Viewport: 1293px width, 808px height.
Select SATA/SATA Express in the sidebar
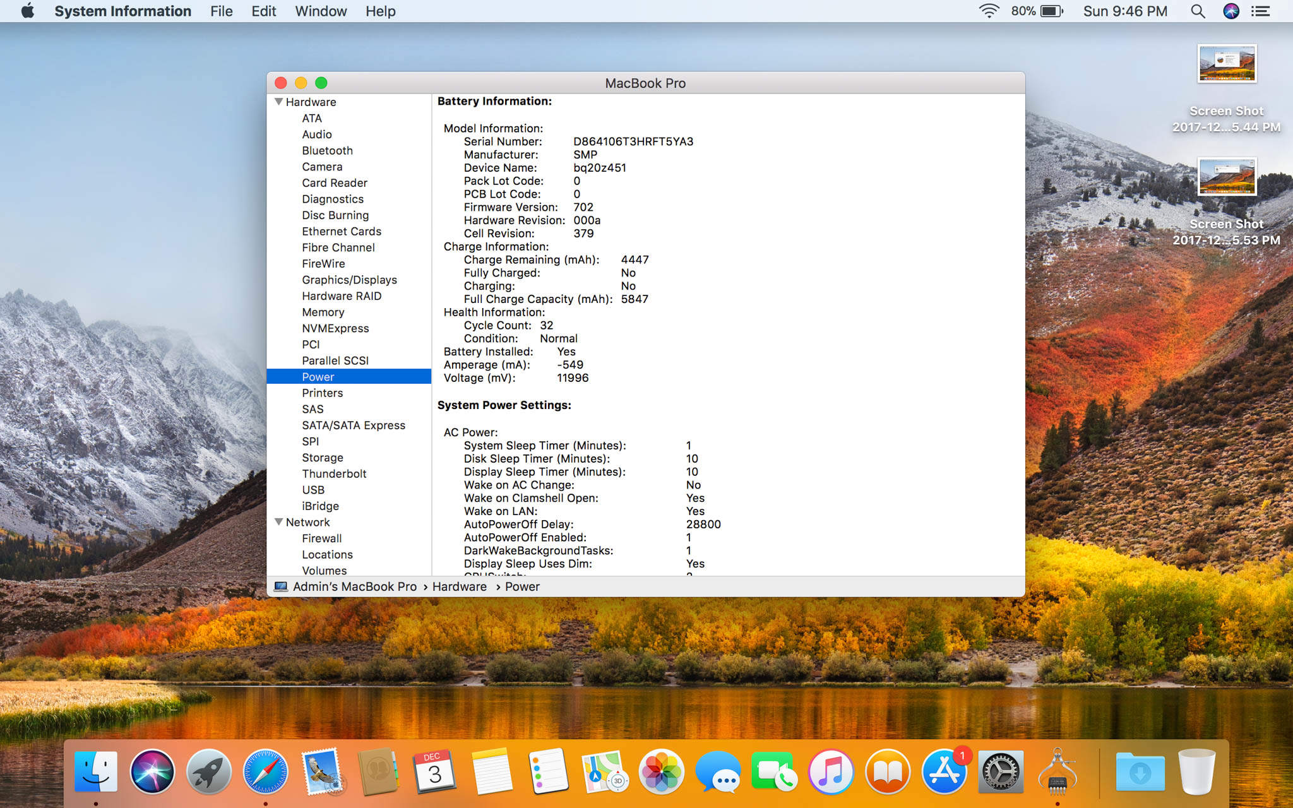tap(354, 425)
